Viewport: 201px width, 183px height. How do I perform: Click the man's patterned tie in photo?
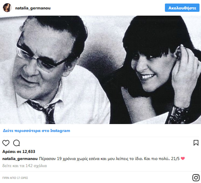[44, 111]
